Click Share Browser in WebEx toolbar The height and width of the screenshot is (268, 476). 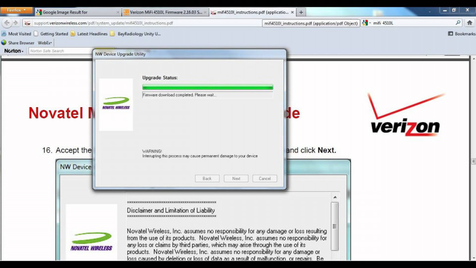pos(18,43)
